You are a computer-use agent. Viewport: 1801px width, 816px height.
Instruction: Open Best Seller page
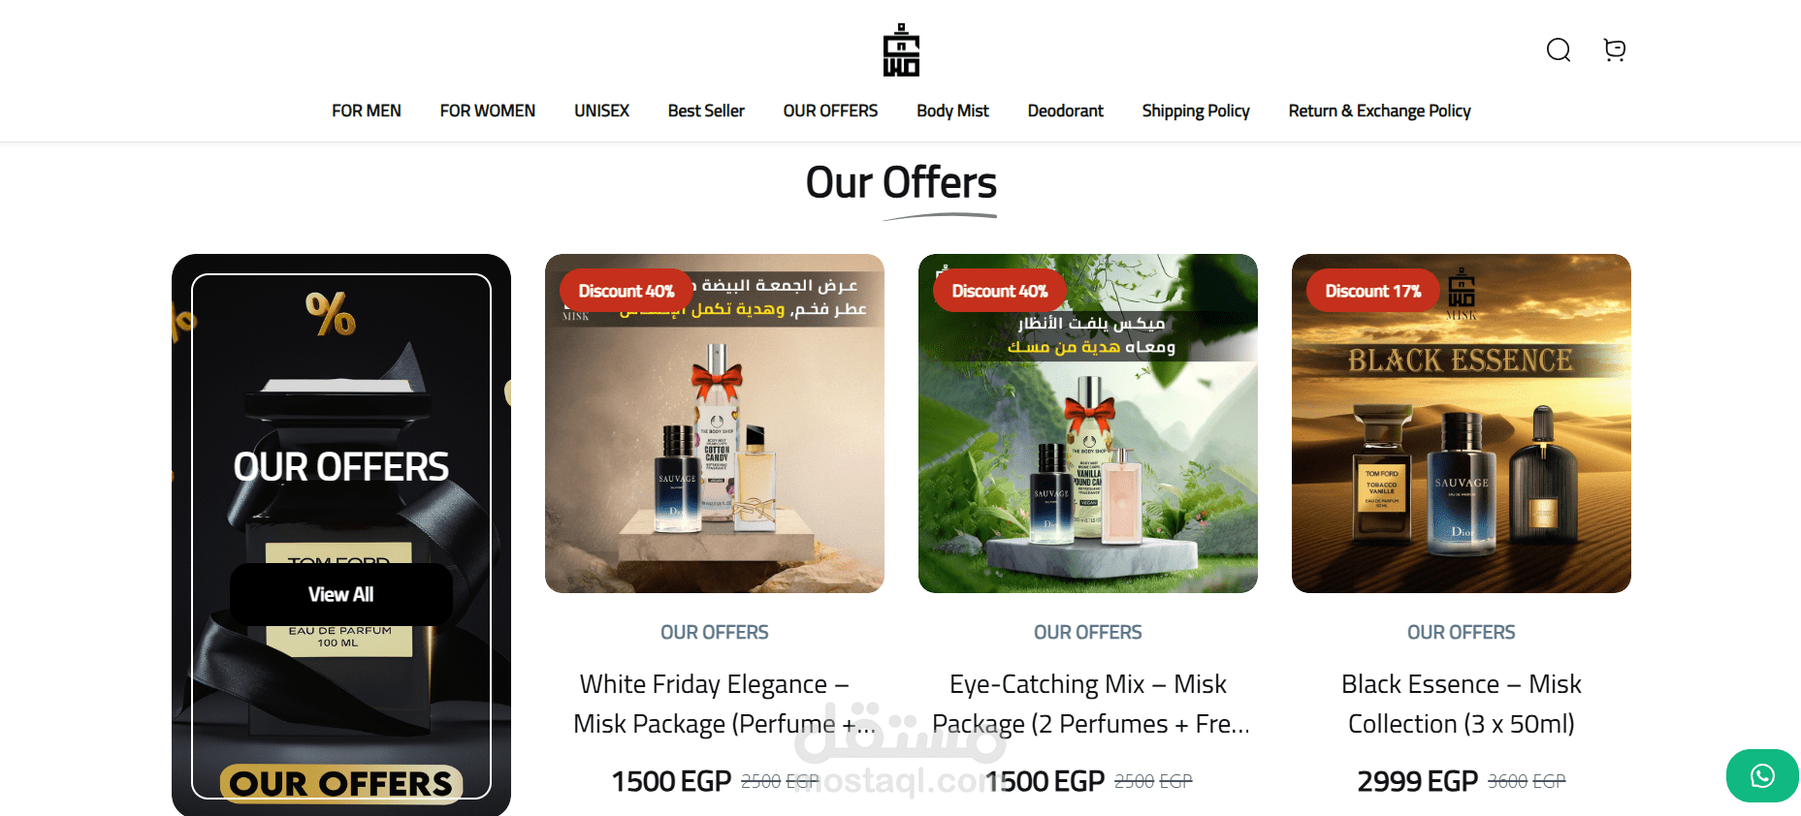[706, 110]
